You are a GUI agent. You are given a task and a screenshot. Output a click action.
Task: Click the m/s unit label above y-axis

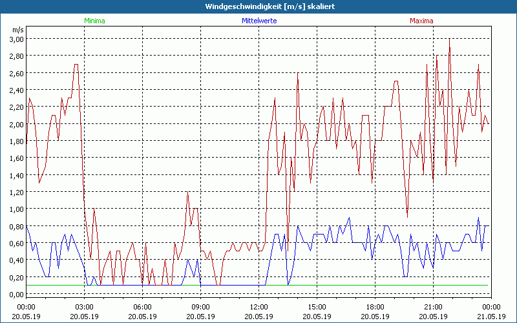pos(17,29)
